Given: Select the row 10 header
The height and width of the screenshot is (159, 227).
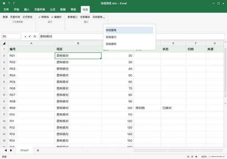Looking at the screenshot, I should (x=4, y=108).
